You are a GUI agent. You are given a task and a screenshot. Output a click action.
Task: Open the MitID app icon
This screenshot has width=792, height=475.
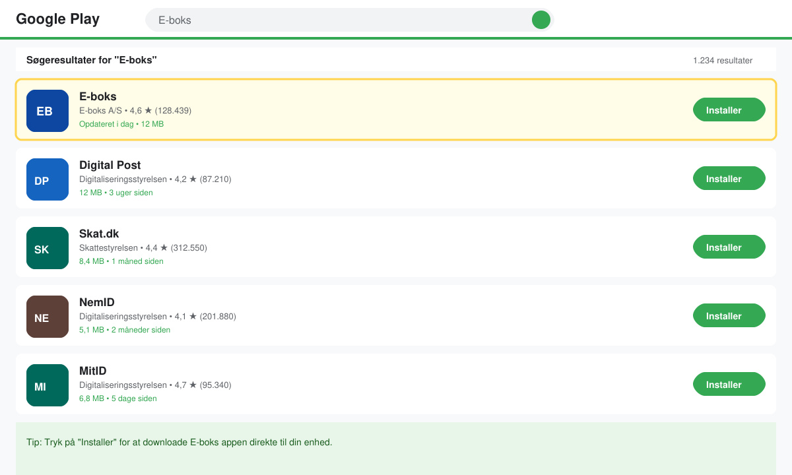(48, 385)
